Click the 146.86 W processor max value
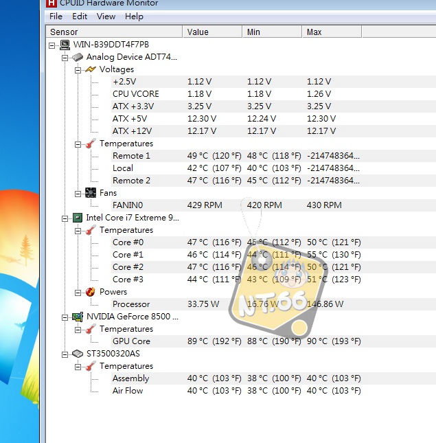The height and width of the screenshot is (443, 436). (x=325, y=304)
